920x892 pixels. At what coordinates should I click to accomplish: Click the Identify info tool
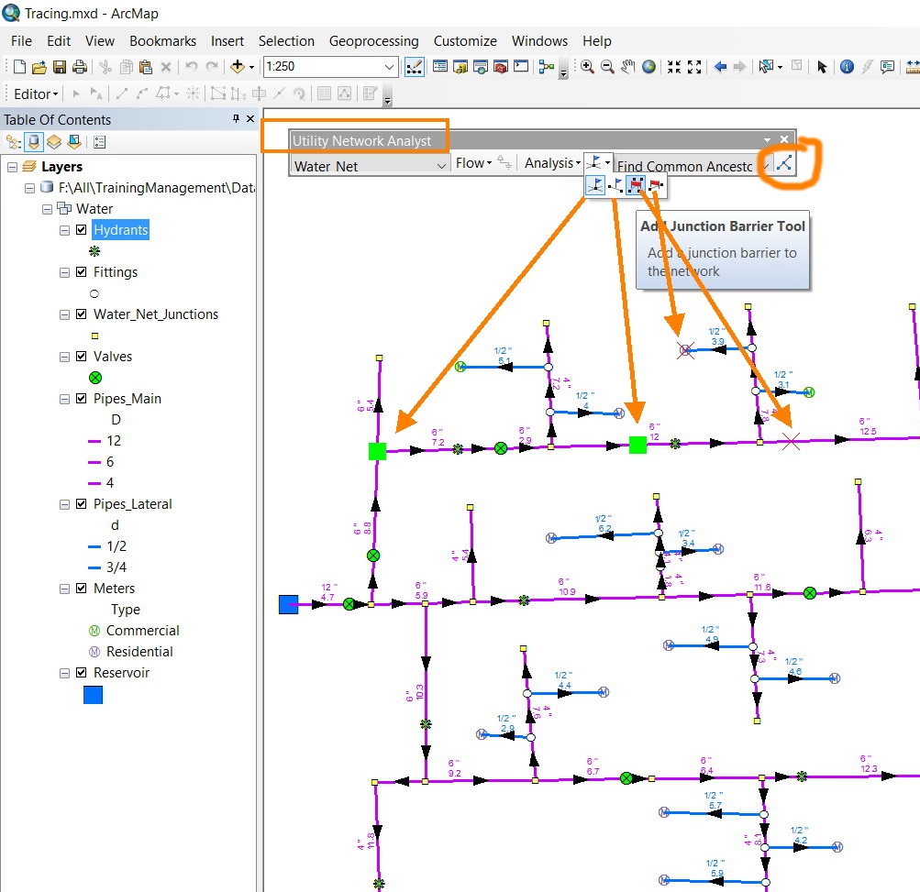pos(847,67)
